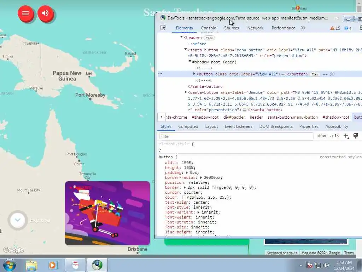The image size is (362, 272).
Task: Click the flex badge beside header
Action: pos(209,38)
